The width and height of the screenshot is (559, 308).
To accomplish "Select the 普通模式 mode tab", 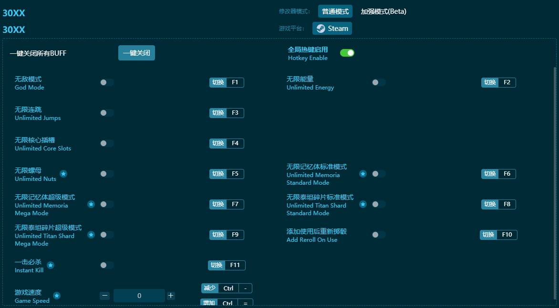I will pos(336,11).
